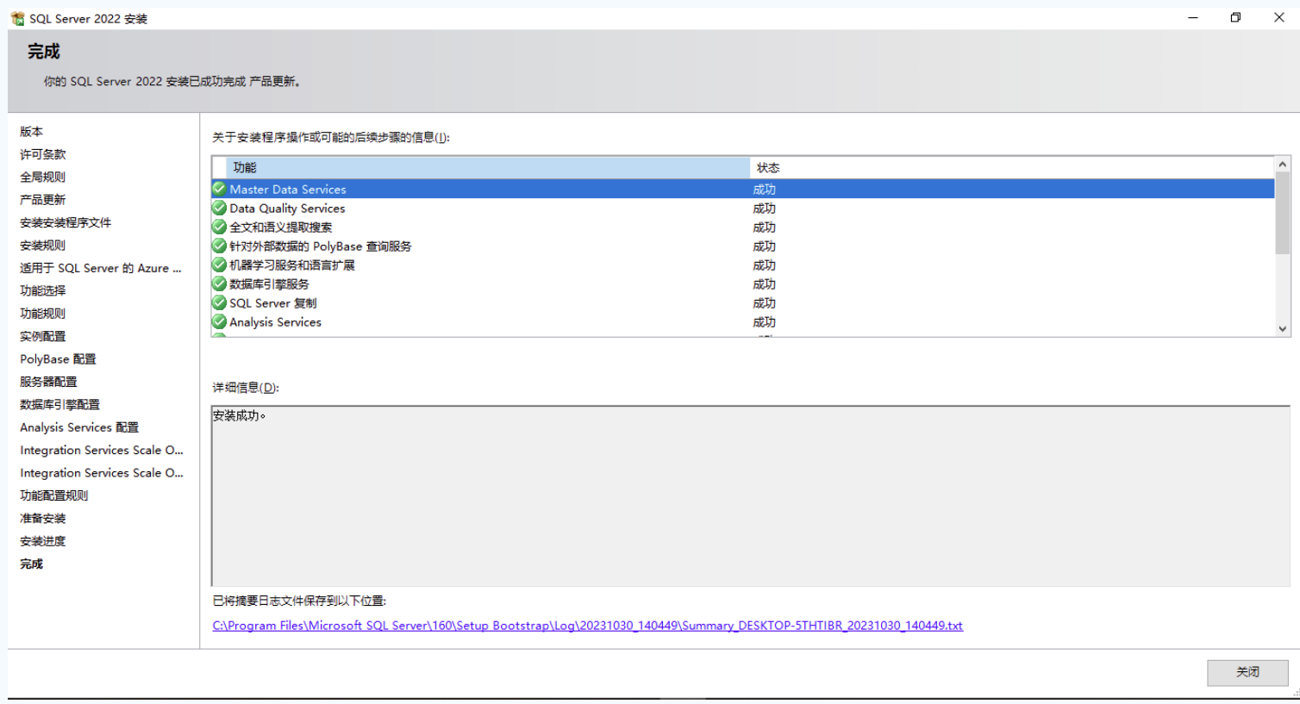
Task: Click the PolyBase 配置 step in sidebar
Action: click(x=59, y=358)
